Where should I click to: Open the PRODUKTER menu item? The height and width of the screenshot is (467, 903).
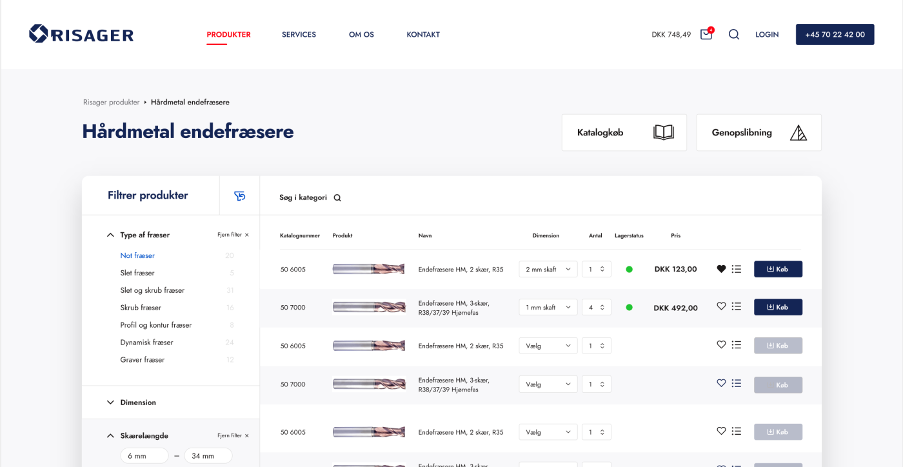[x=228, y=35]
